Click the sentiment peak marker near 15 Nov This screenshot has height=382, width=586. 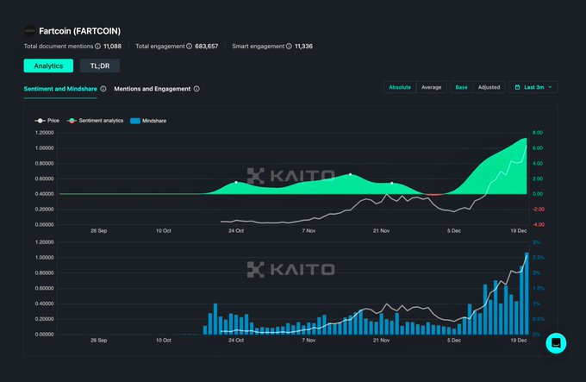pyautogui.click(x=350, y=174)
